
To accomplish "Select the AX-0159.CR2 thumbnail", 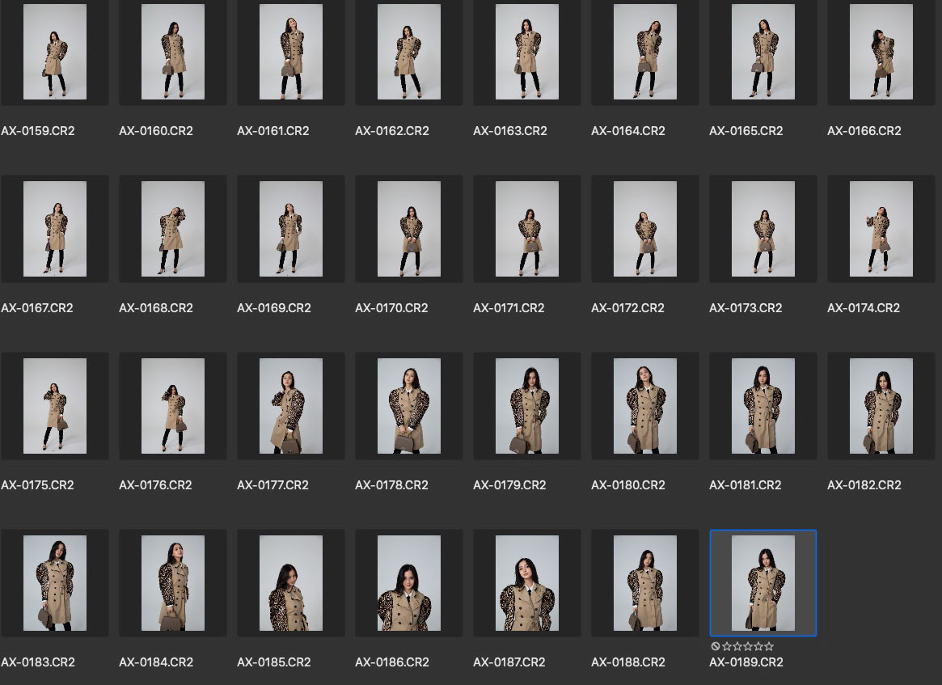I will pos(55,52).
